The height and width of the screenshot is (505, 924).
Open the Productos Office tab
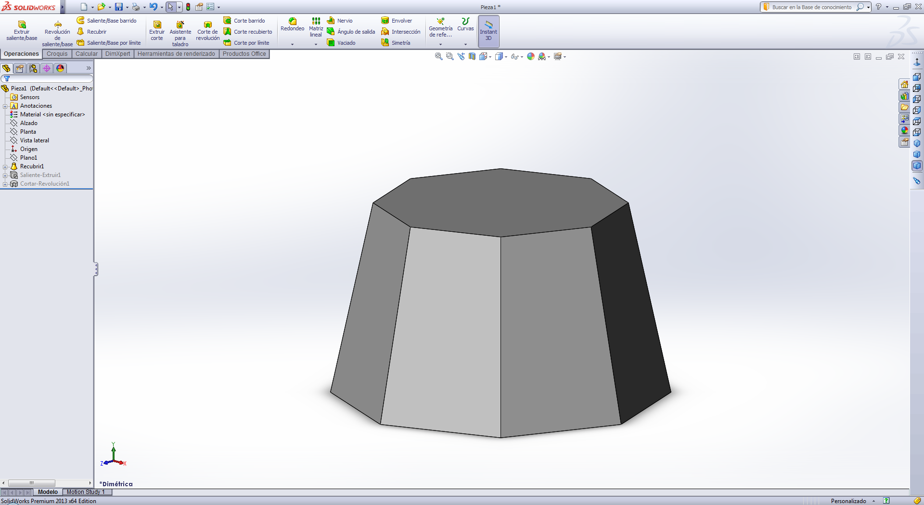tap(244, 54)
